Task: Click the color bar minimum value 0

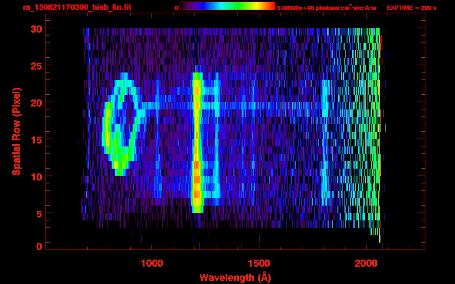Action: [x=176, y=8]
